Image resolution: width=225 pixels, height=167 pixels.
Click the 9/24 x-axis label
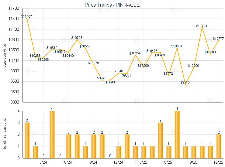tap(94, 163)
